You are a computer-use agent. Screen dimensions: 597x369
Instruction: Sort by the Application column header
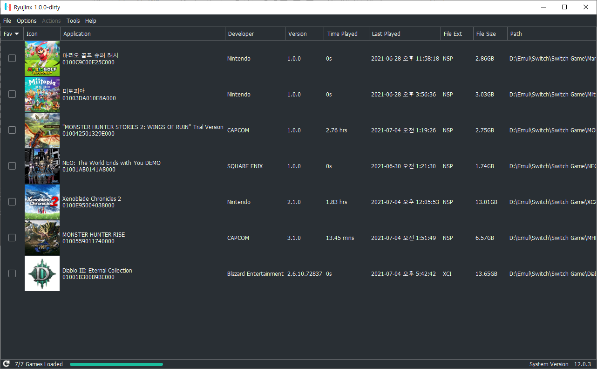(x=142, y=34)
